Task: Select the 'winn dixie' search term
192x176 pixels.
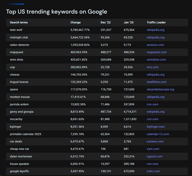Action: coord(17,59)
